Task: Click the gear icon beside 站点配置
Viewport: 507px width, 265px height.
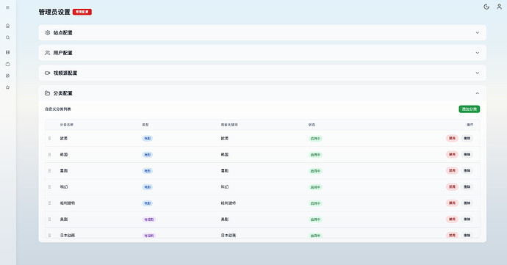Action: coord(48,32)
